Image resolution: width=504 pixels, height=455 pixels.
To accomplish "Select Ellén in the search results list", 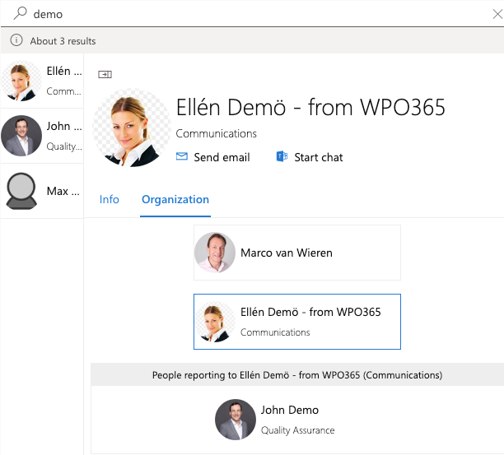I will [x=42, y=81].
